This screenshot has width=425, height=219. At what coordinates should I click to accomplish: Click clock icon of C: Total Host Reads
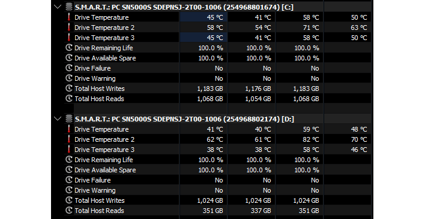(69, 99)
